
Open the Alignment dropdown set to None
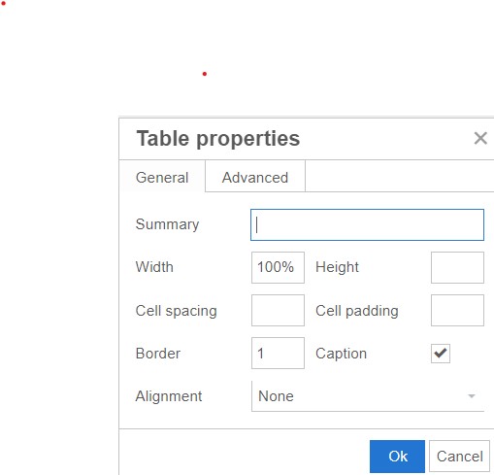[368, 396]
